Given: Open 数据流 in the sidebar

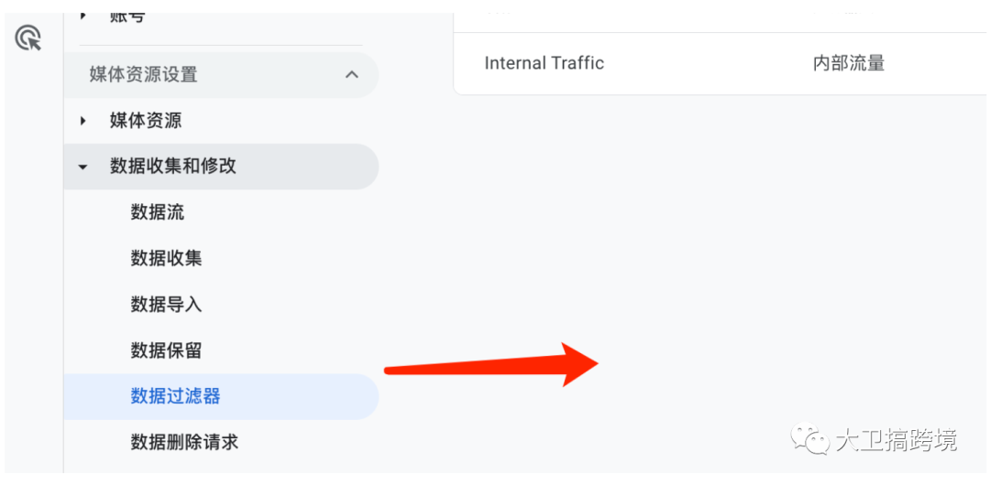Looking at the screenshot, I should [158, 212].
